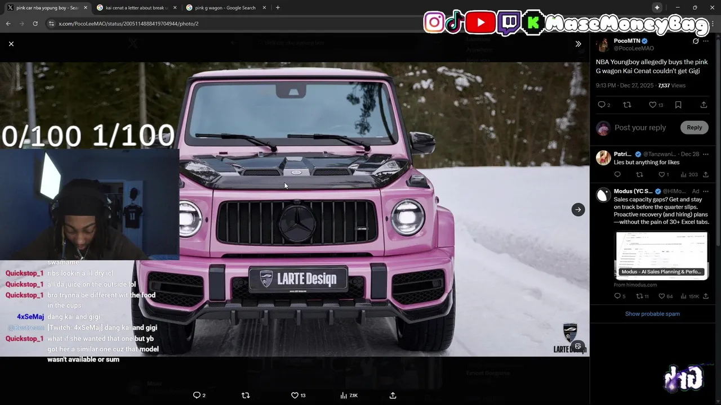View 151K analytics on the Modus ad
The height and width of the screenshot is (405, 721).
click(689, 296)
